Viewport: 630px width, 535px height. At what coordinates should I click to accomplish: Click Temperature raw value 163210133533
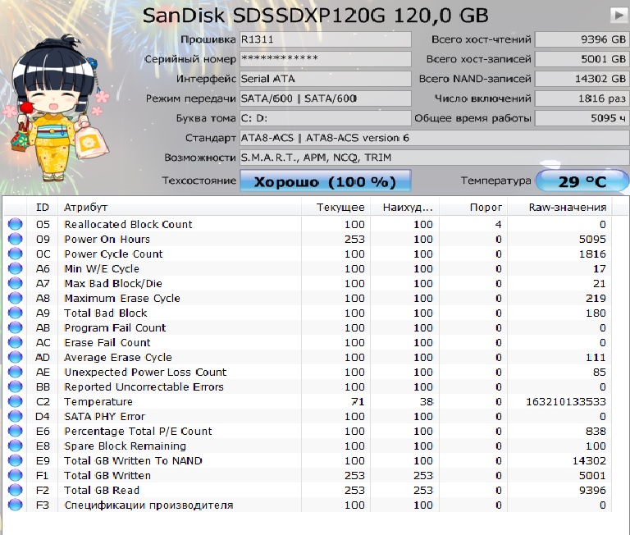(x=566, y=401)
